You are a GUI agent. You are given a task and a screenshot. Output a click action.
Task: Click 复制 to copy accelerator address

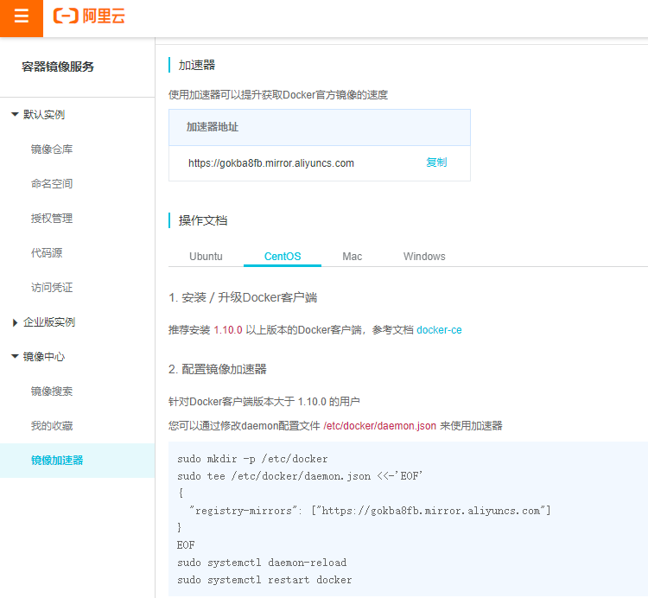tap(436, 162)
